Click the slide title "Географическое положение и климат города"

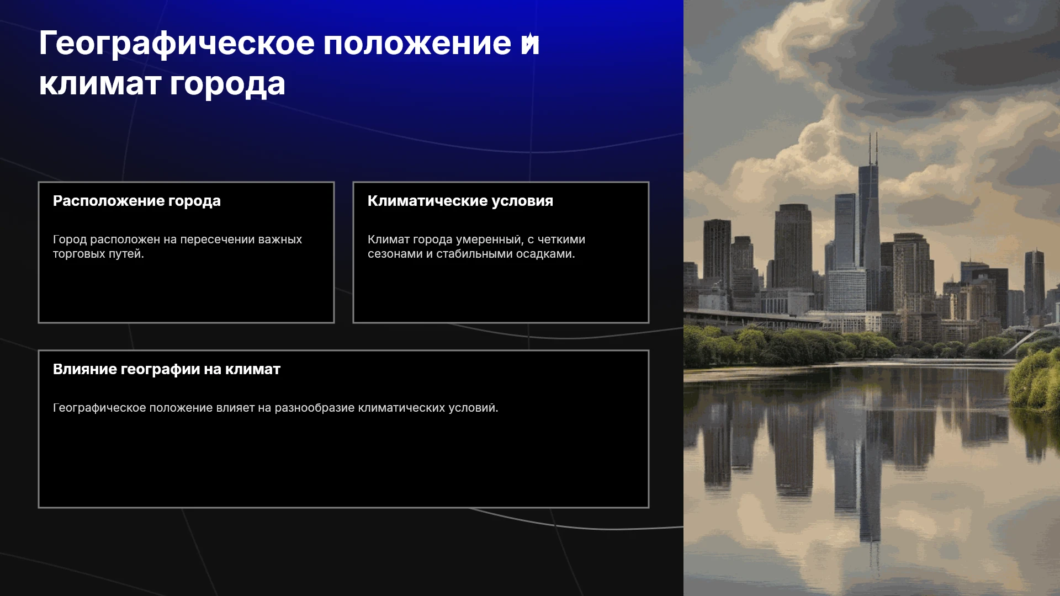289,63
